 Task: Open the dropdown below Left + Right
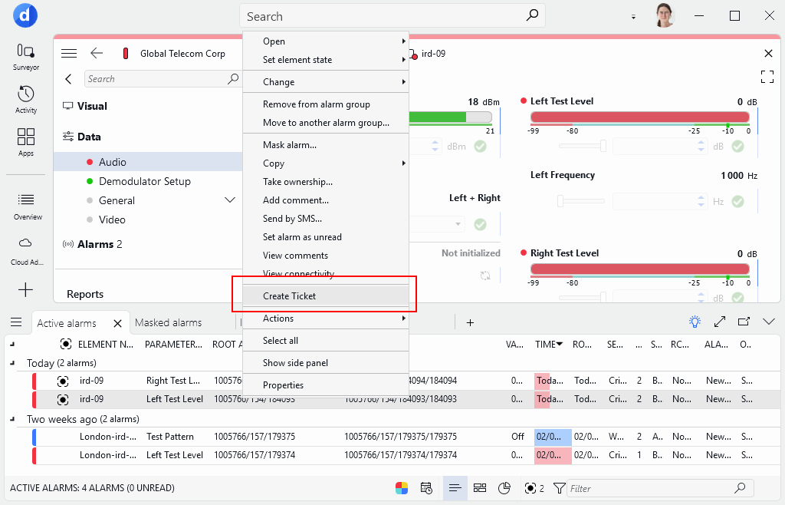458,224
